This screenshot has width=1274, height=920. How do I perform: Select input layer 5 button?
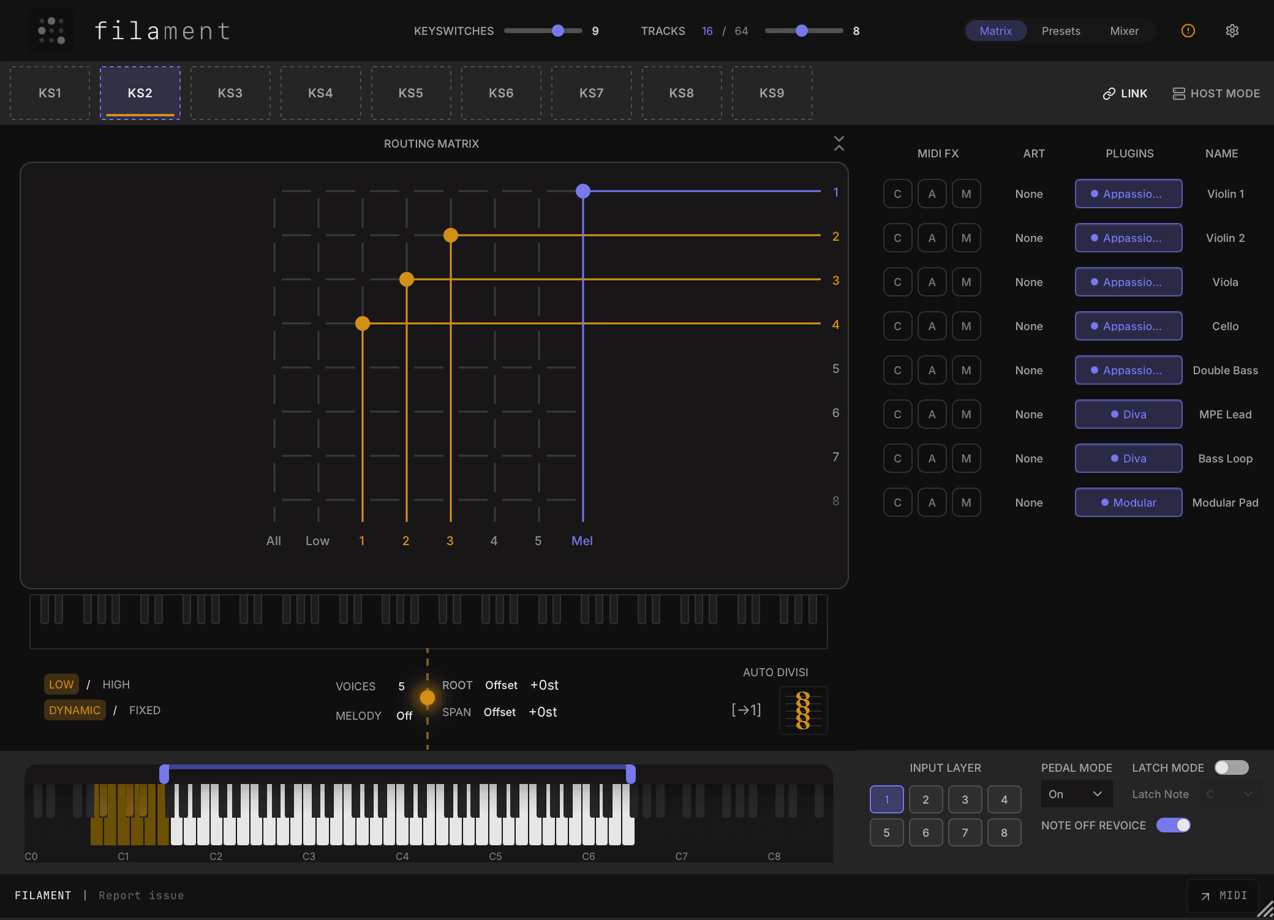point(886,832)
